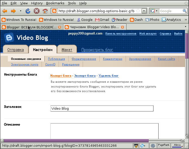Close the 'Черновик Blogger:Video Blo...' tab
The width and height of the screenshot is (189, 149).
(123, 27)
